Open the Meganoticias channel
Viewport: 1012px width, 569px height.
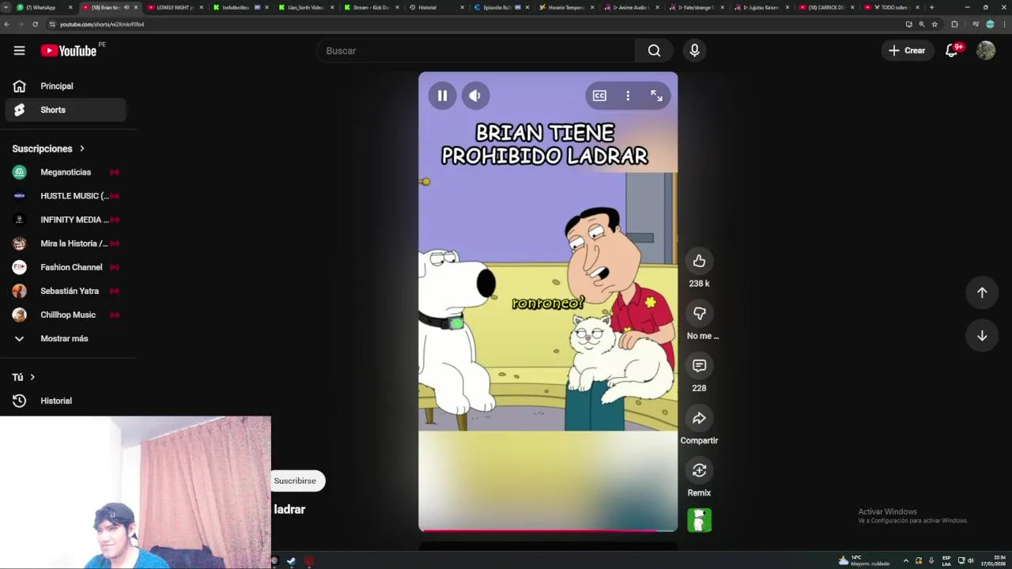(66, 172)
